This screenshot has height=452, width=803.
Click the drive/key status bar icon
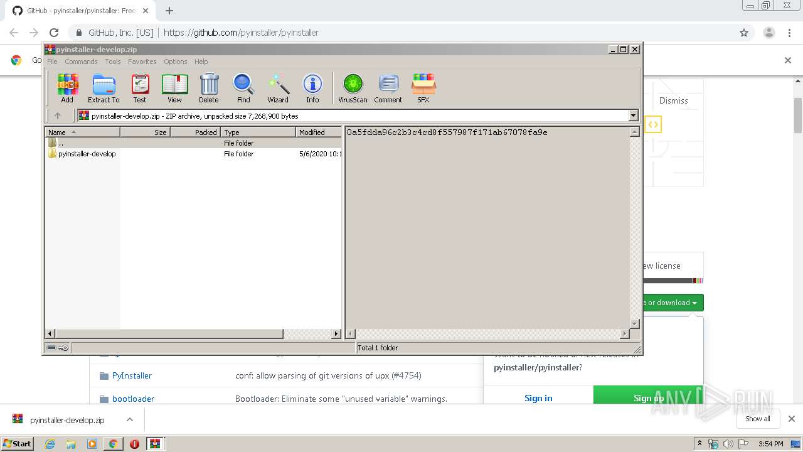tap(58, 348)
